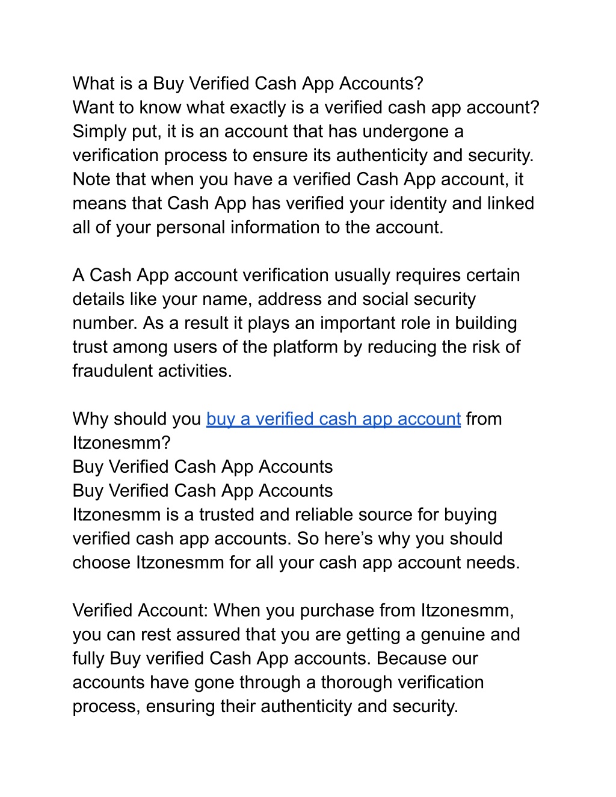Click the line ending 'verified your identity and linked'

[303, 204]
